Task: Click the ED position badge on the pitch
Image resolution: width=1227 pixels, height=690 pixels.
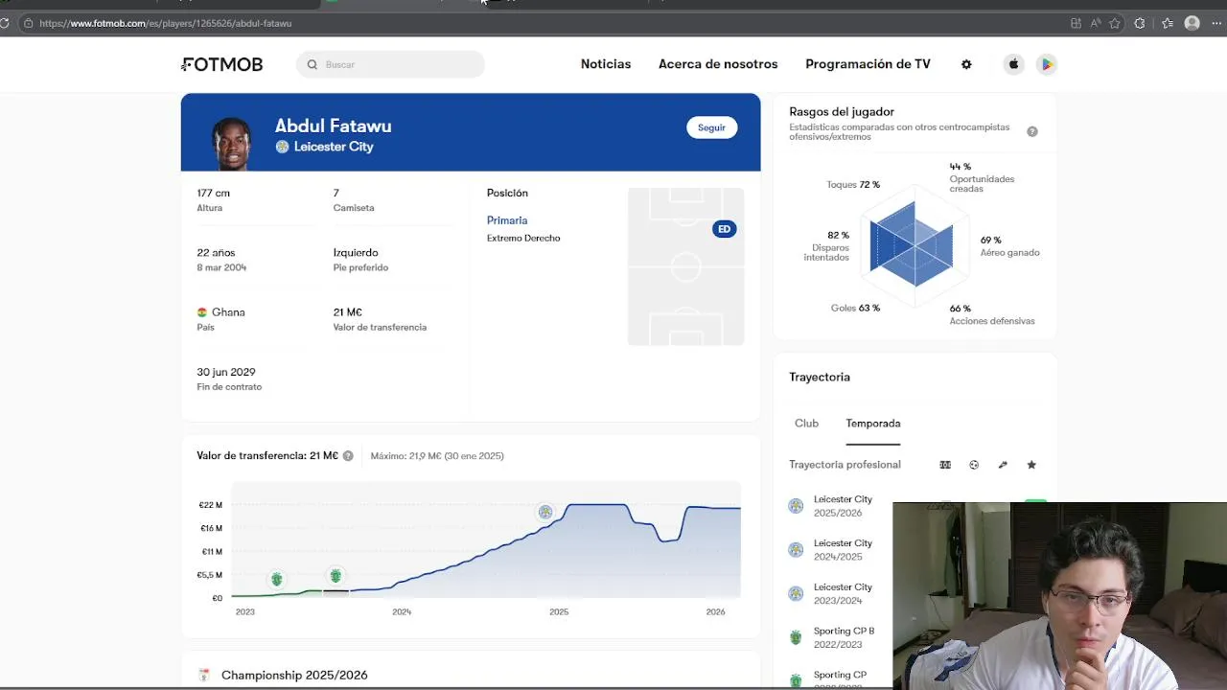Action: point(725,229)
